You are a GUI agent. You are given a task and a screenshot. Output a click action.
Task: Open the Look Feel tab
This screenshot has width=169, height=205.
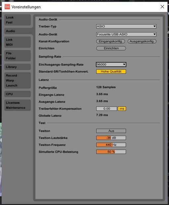(x=18, y=20)
